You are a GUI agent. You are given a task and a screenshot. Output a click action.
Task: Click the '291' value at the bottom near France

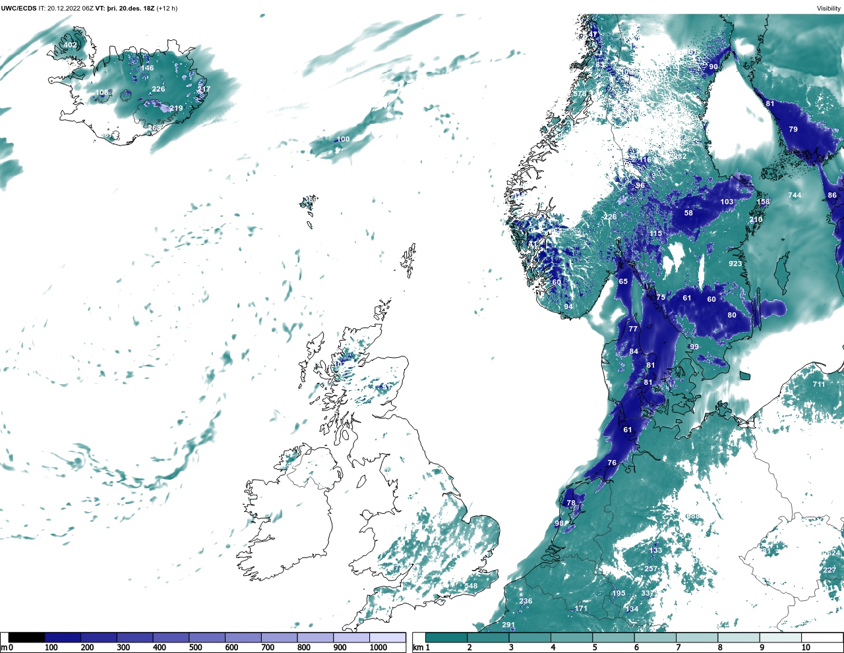point(508,625)
